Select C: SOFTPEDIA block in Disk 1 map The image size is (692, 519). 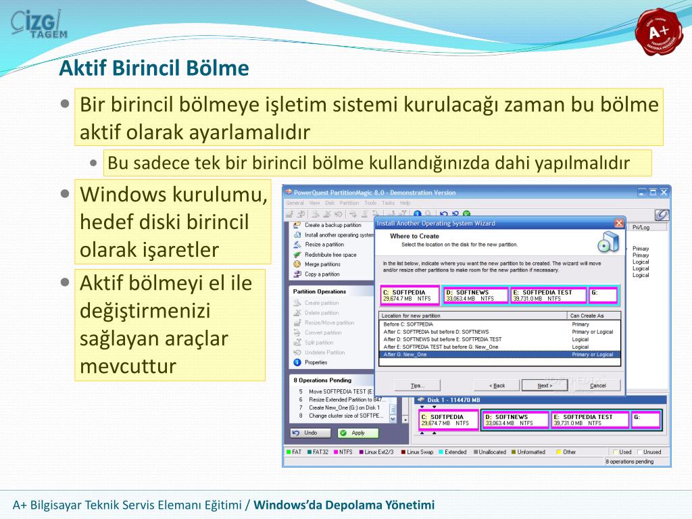[x=449, y=420]
